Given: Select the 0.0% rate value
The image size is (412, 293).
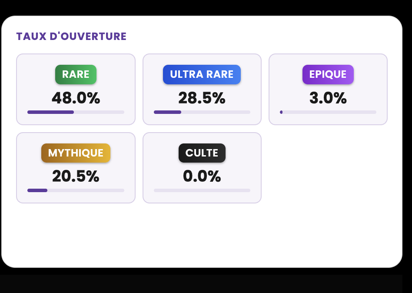Looking at the screenshot, I should click(202, 176).
